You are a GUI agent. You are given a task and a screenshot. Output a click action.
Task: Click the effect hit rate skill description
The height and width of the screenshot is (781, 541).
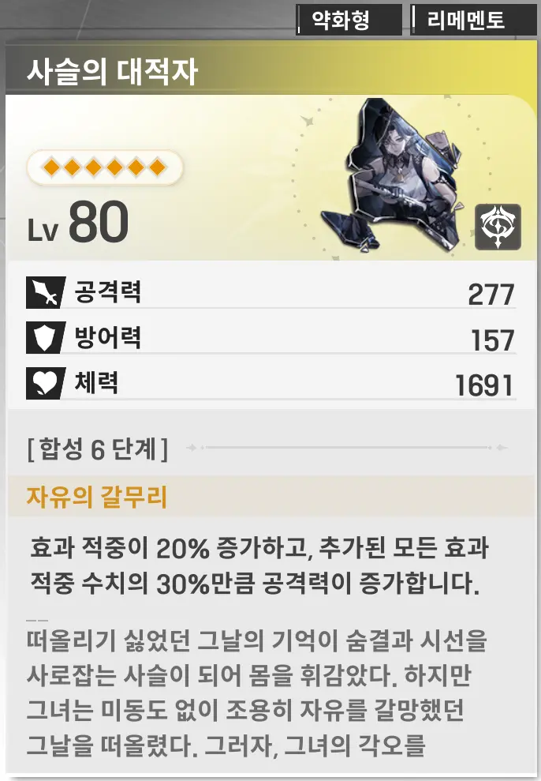[x=259, y=565]
